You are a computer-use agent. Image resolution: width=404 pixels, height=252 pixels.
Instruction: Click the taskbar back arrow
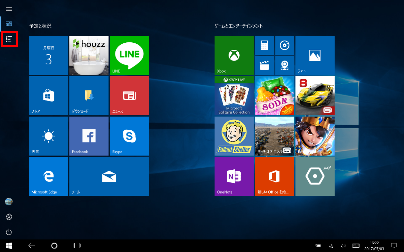pos(32,246)
